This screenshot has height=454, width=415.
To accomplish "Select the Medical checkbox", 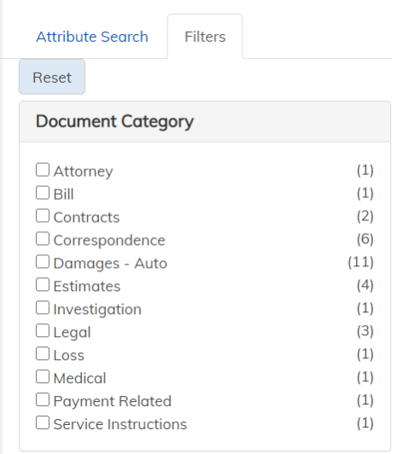I will [43, 376].
